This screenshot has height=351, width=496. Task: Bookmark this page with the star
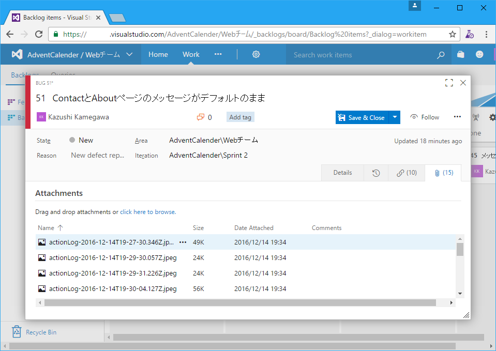[x=453, y=34]
